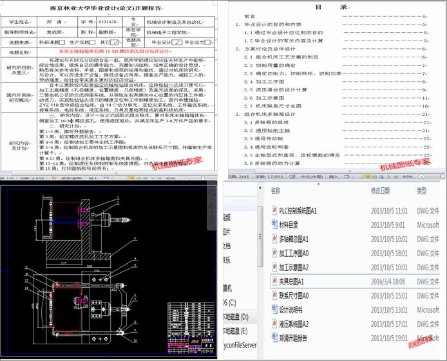Open 本地磁盘 (D:) in explorer navigation pane

(236, 317)
